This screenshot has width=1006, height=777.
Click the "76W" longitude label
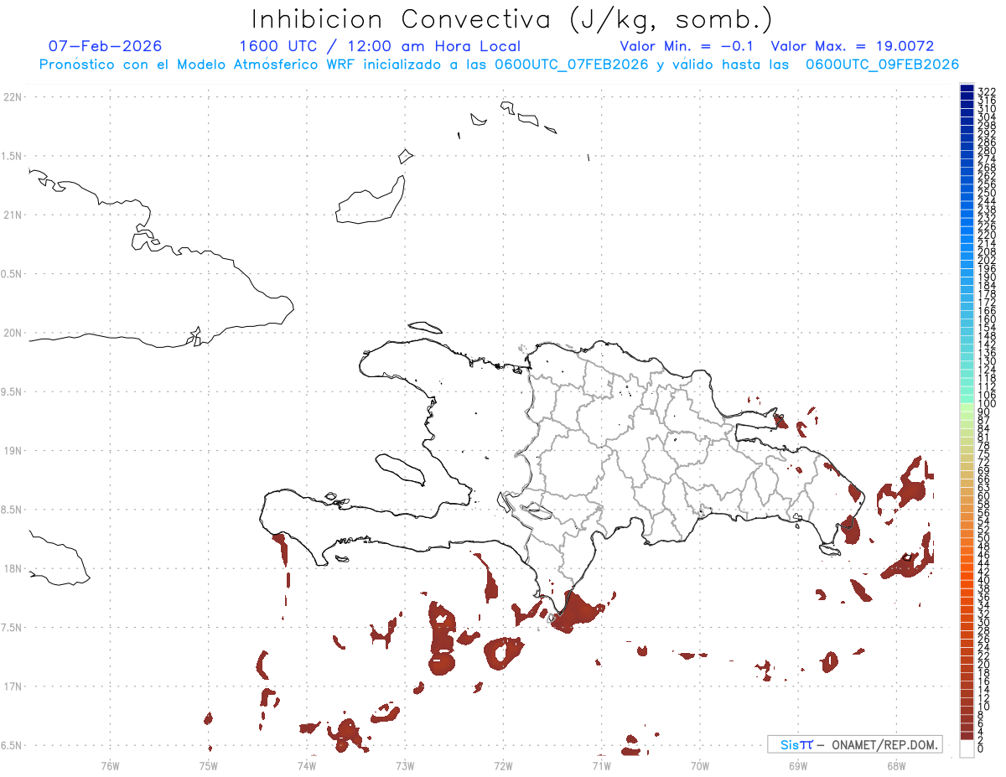[111, 764]
